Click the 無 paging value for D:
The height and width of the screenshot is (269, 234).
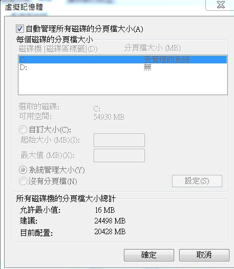pos(147,68)
